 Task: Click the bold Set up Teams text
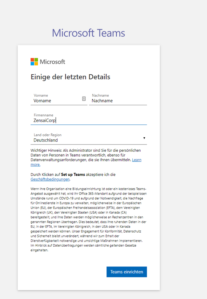click(73, 174)
